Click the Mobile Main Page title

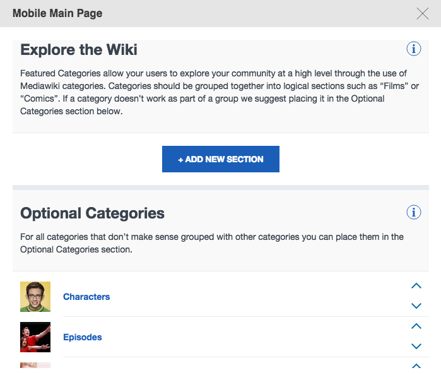[x=57, y=13]
